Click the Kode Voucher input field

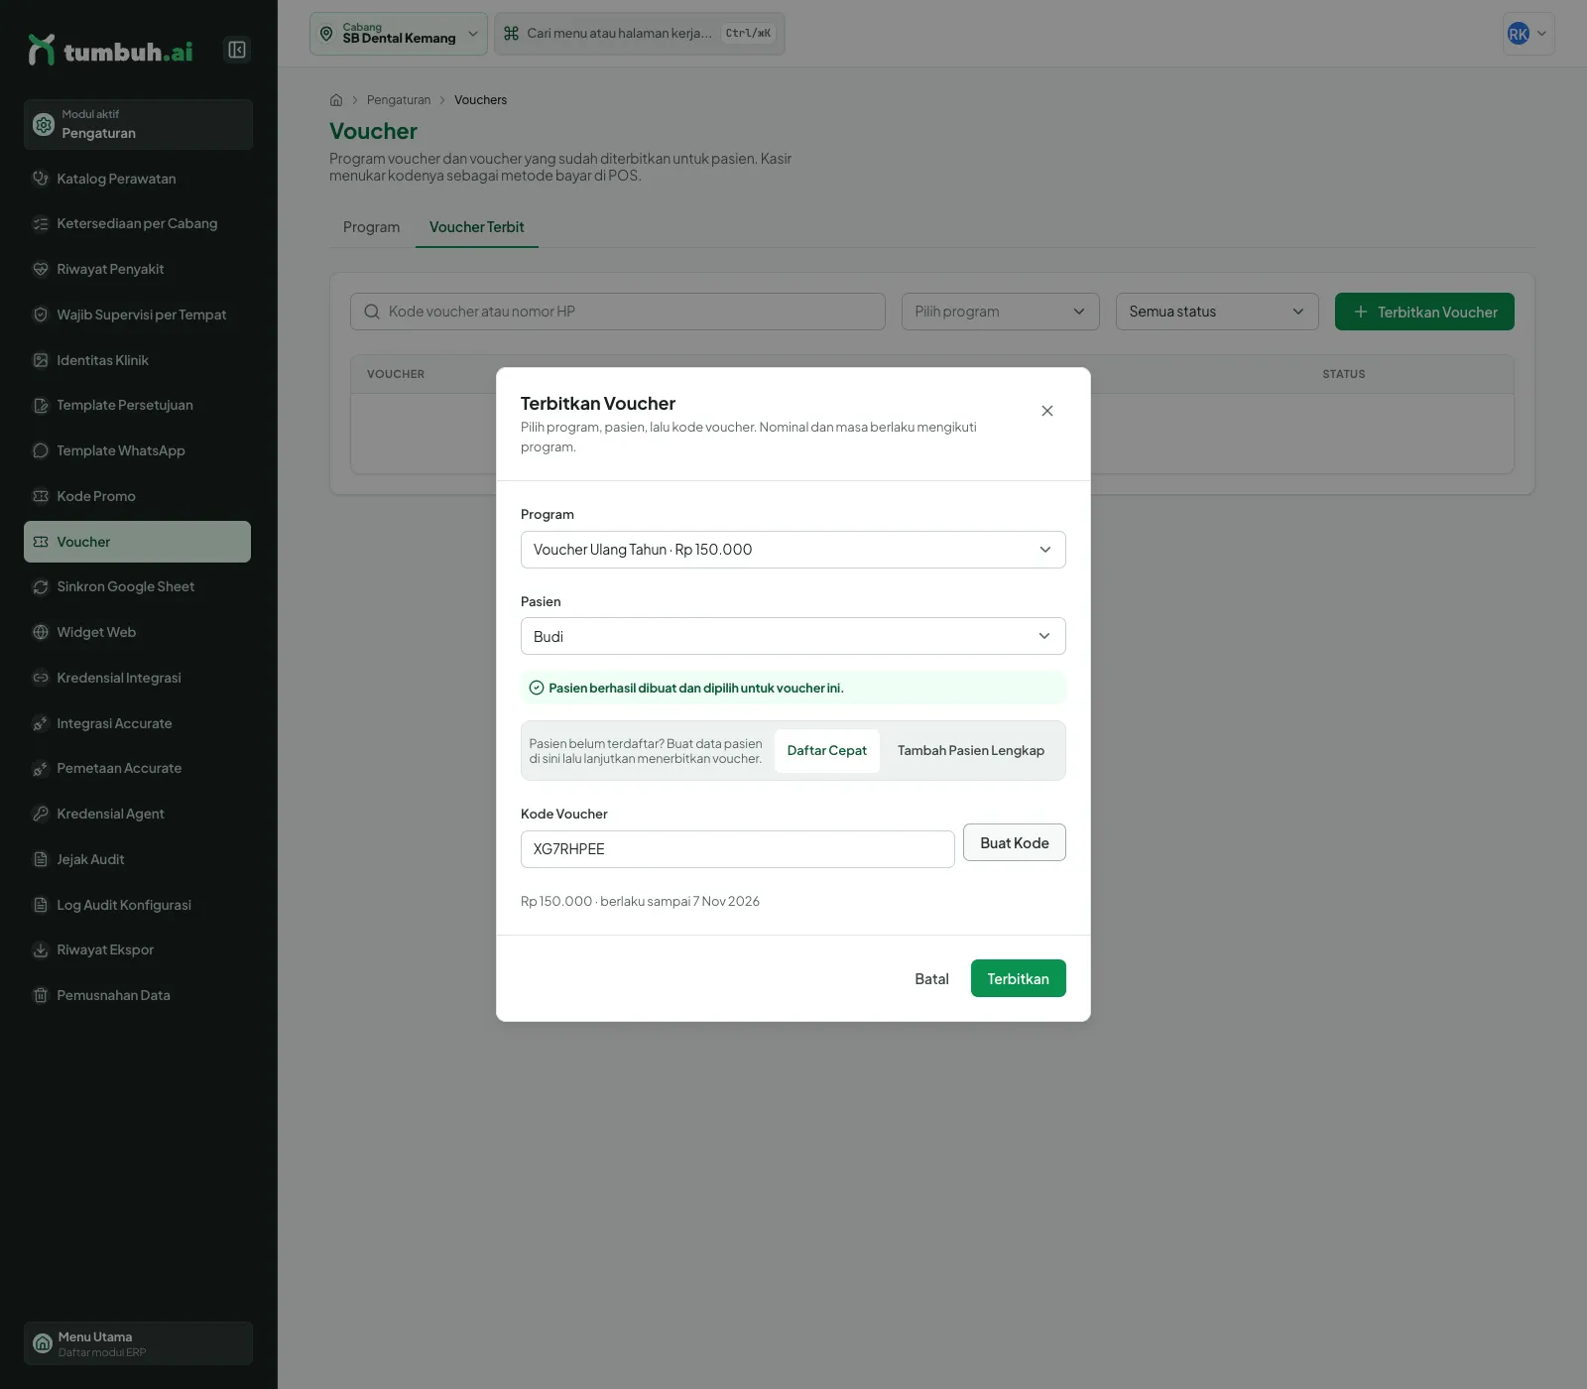click(x=738, y=849)
